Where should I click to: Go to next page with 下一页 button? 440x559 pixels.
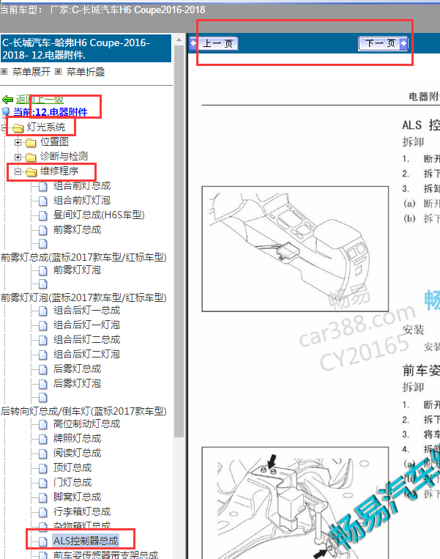(383, 43)
